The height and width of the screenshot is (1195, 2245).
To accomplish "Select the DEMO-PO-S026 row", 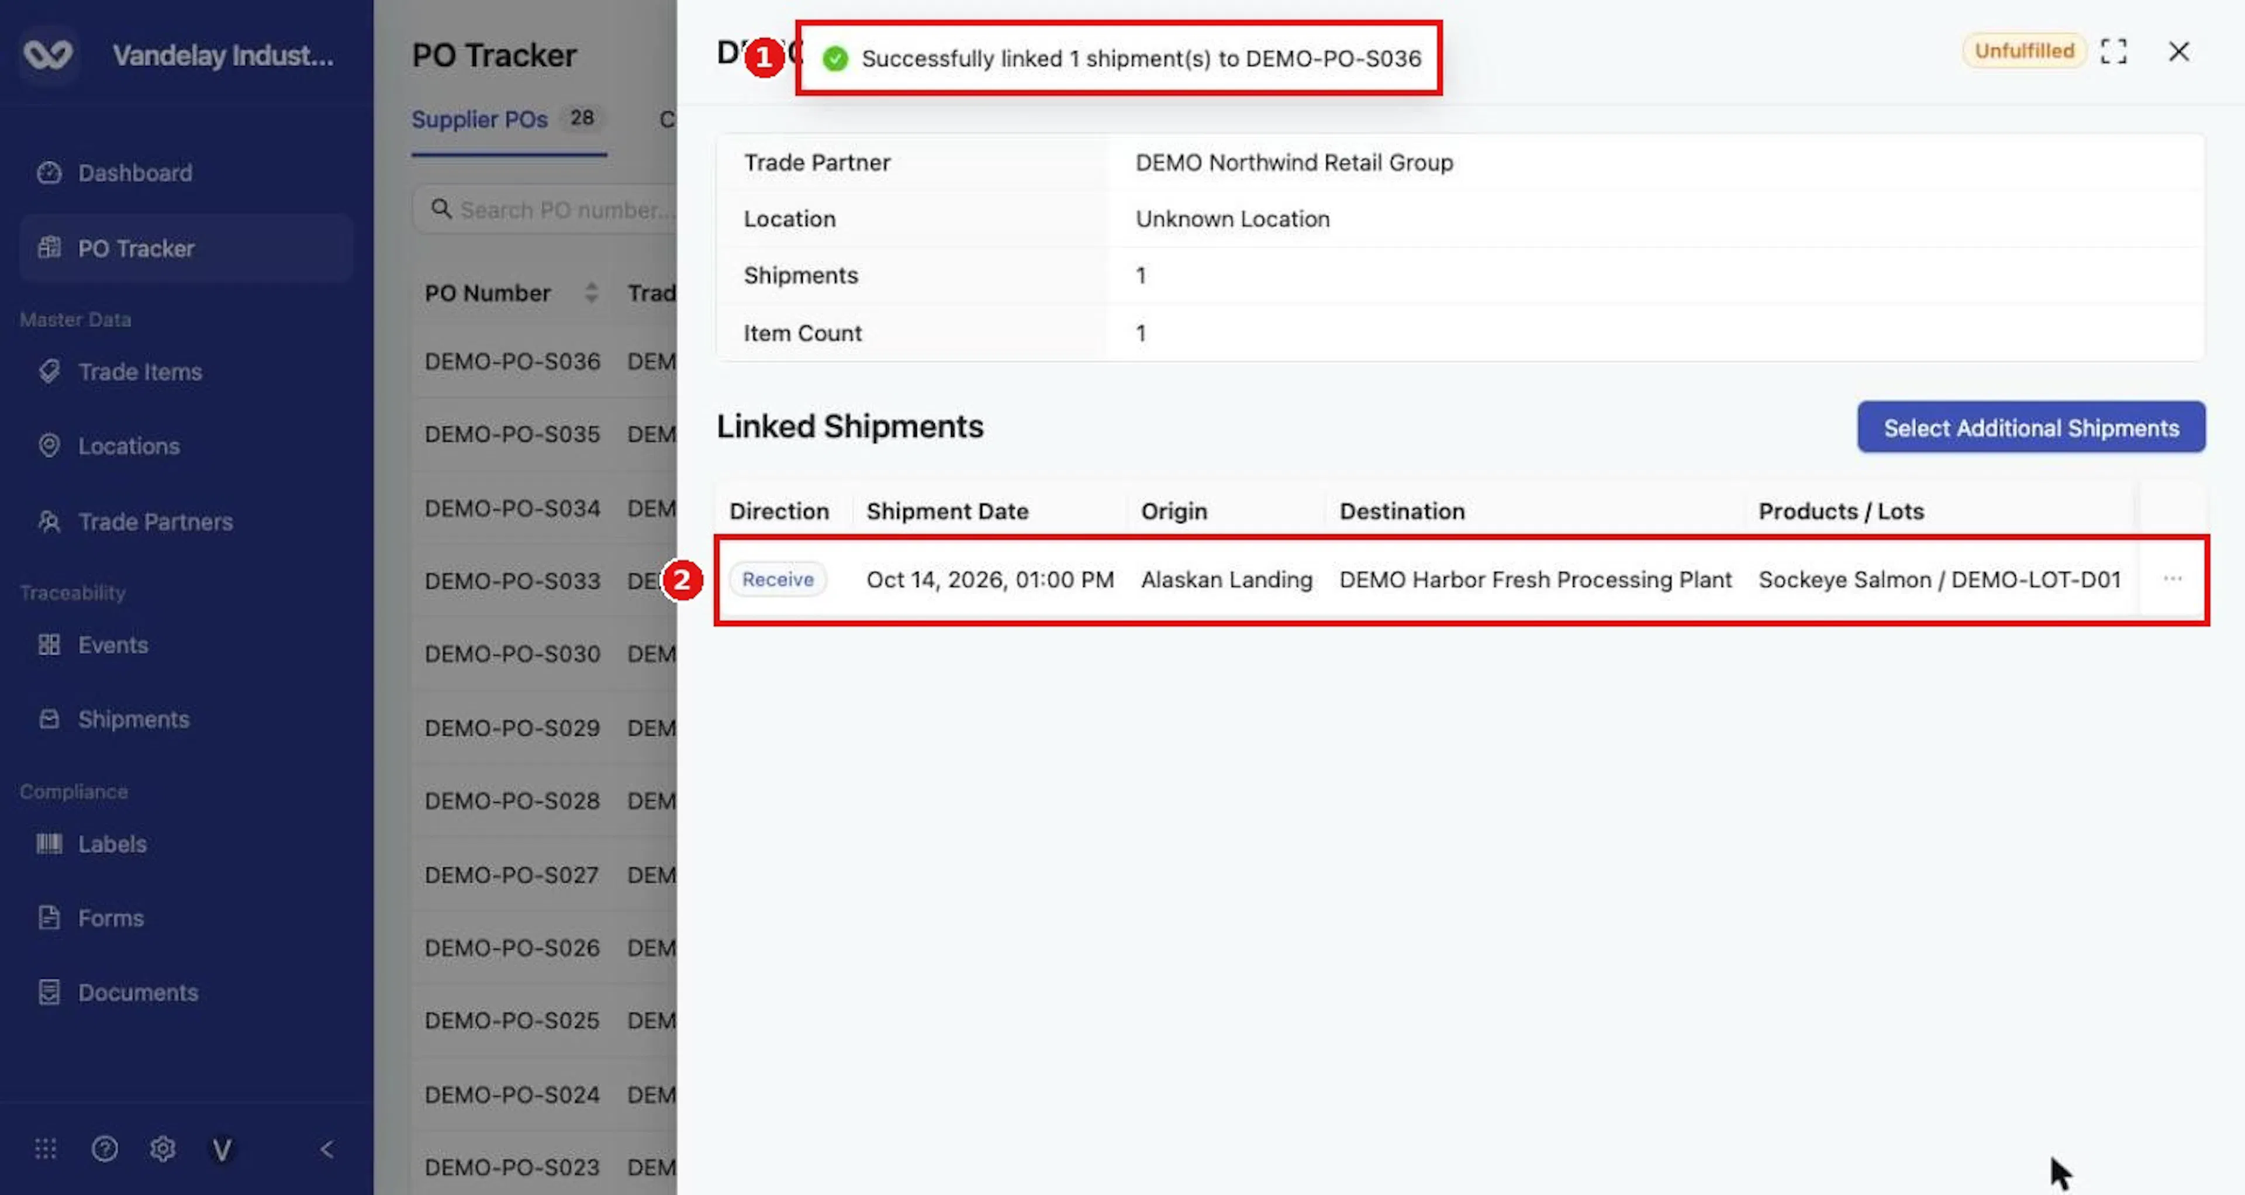I will click(x=544, y=948).
